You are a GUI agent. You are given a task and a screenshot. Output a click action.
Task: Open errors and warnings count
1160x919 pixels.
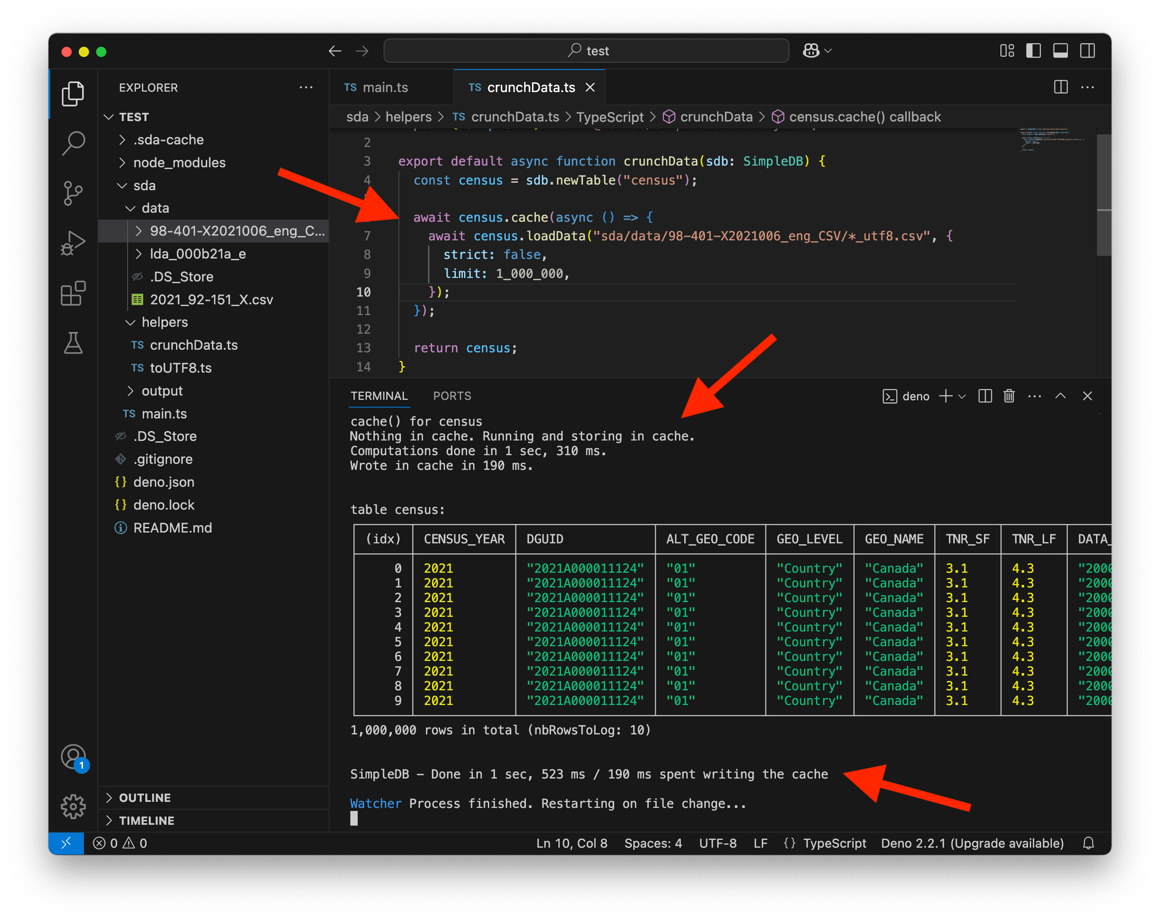click(x=119, y=842)
